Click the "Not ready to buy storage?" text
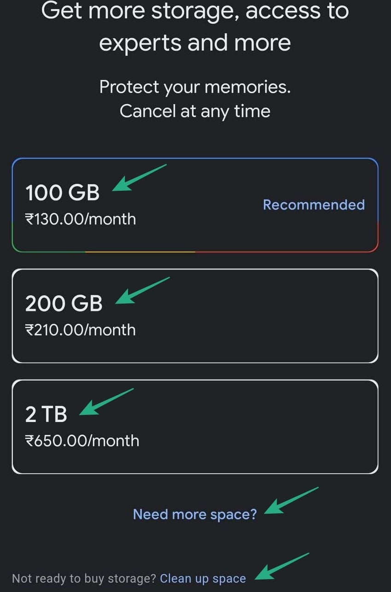This screenshot has height=592, width=391. coord(84,579)
